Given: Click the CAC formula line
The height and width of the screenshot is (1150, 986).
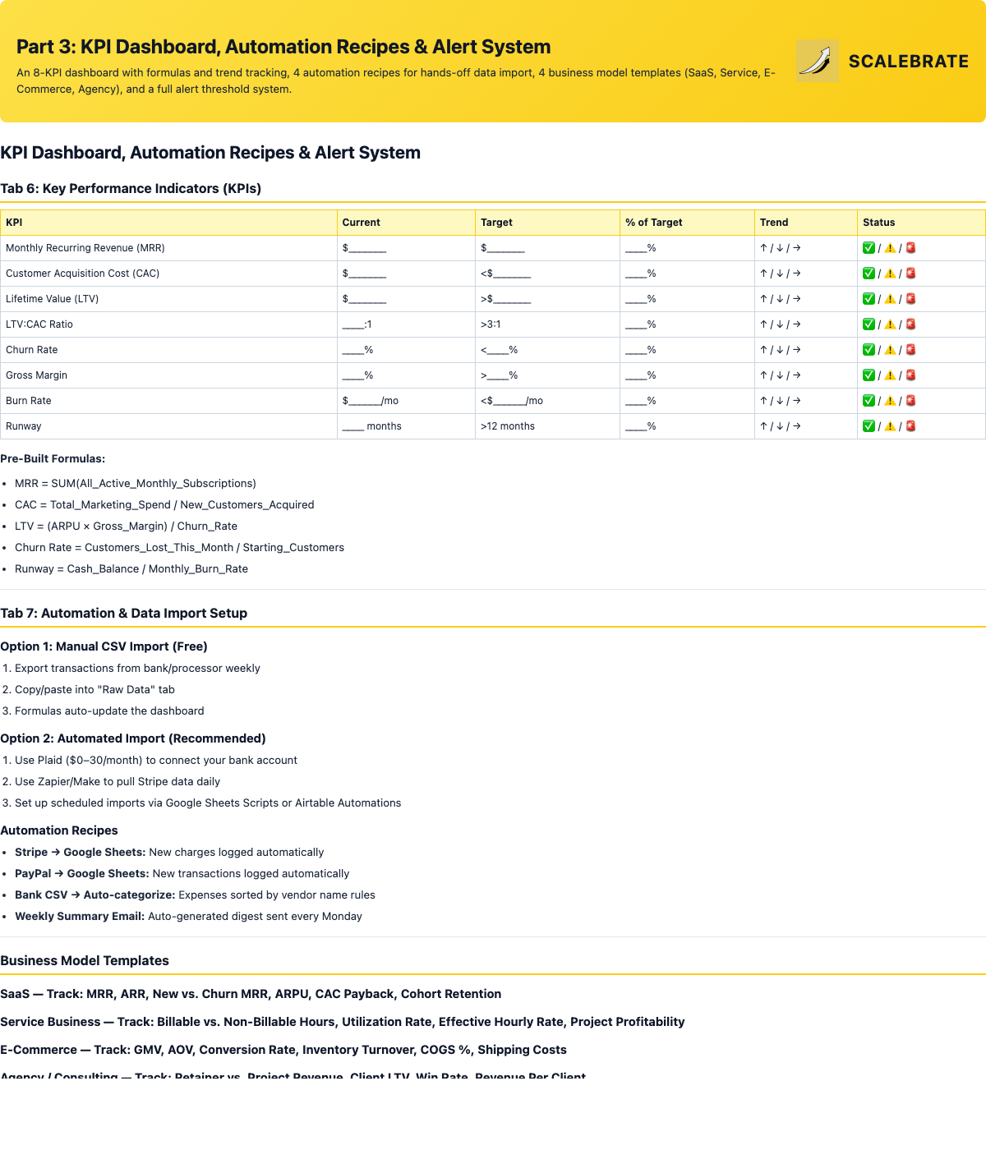Looking at the screenshot, I should pos(164,505).
